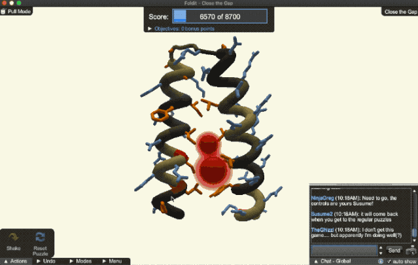The width and height of the screenshot is (418, 265).
Task: Collapse the Actions panel
Action: pyautogui.click(x=16, y=261)
